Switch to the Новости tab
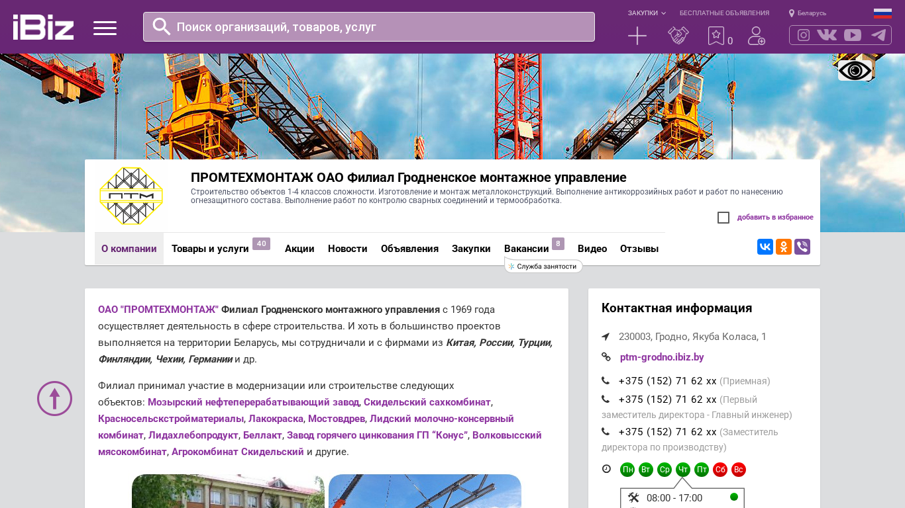The image size is (905, 508). click(348, 249)
